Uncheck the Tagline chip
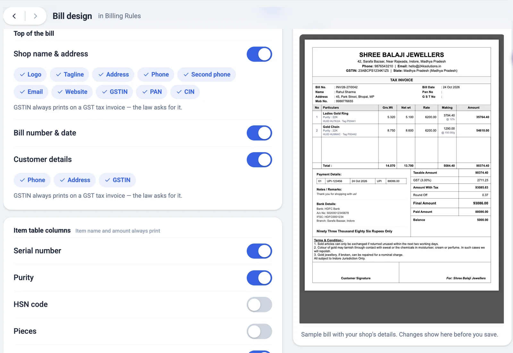The height and width of the screenshot is (353, 513). tap(70, 74)
